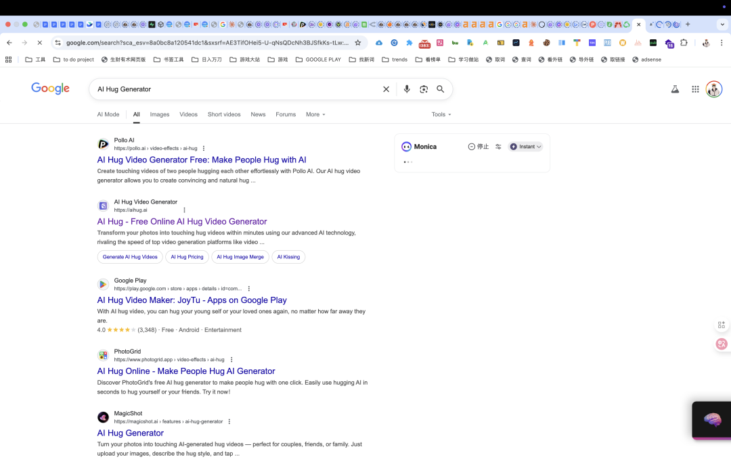Open a new browser tab
731x472 pixels.
click(688, 24)
